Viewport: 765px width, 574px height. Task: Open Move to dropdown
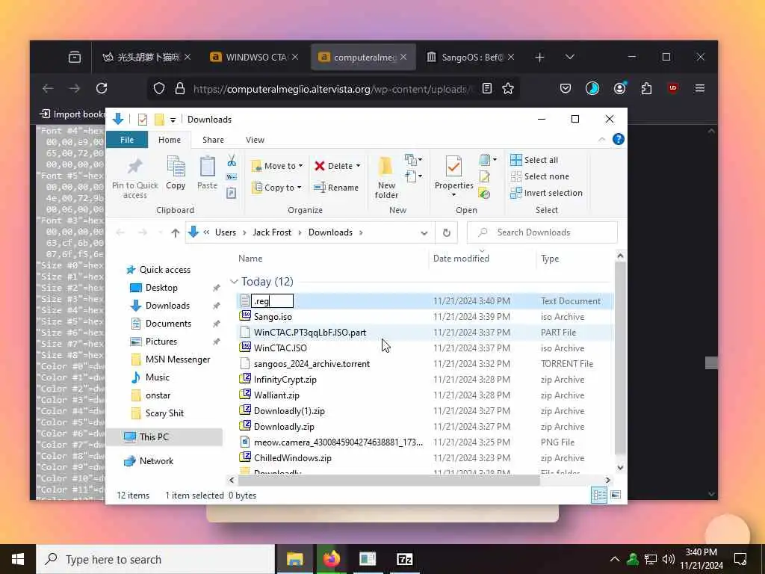276,166
